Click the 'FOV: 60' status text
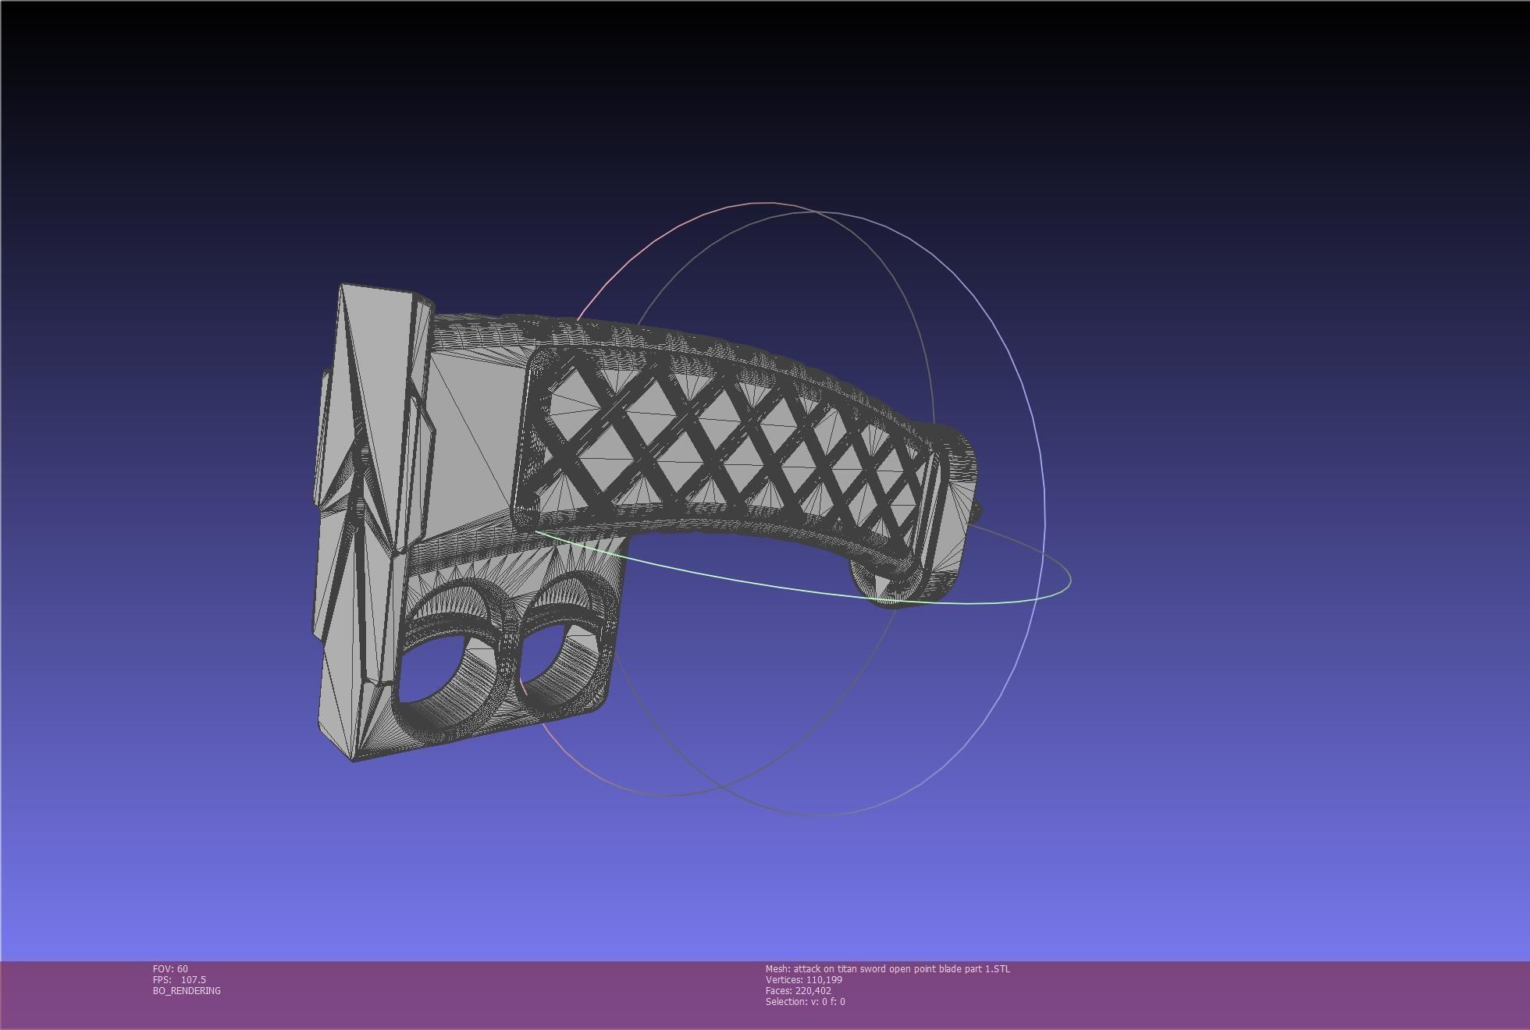1530x1030 pixels. point(170,968)
